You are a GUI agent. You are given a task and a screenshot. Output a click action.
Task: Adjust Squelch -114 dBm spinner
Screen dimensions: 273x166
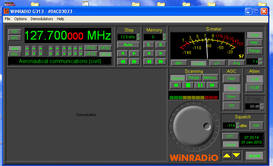pyautogui.click(x=238, y=125)
